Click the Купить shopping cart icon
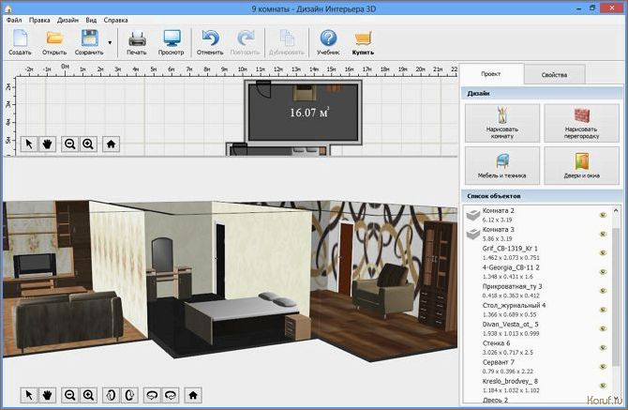The height and width of the screenshot is (410, 628). point(363,39)
